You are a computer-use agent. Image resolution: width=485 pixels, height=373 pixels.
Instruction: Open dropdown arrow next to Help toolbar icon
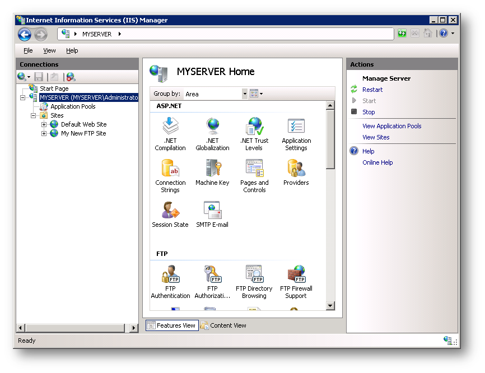coord(453,33)
